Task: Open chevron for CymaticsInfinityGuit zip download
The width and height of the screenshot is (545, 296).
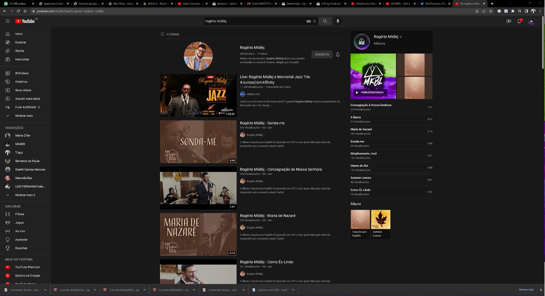Action: (95, 290)
